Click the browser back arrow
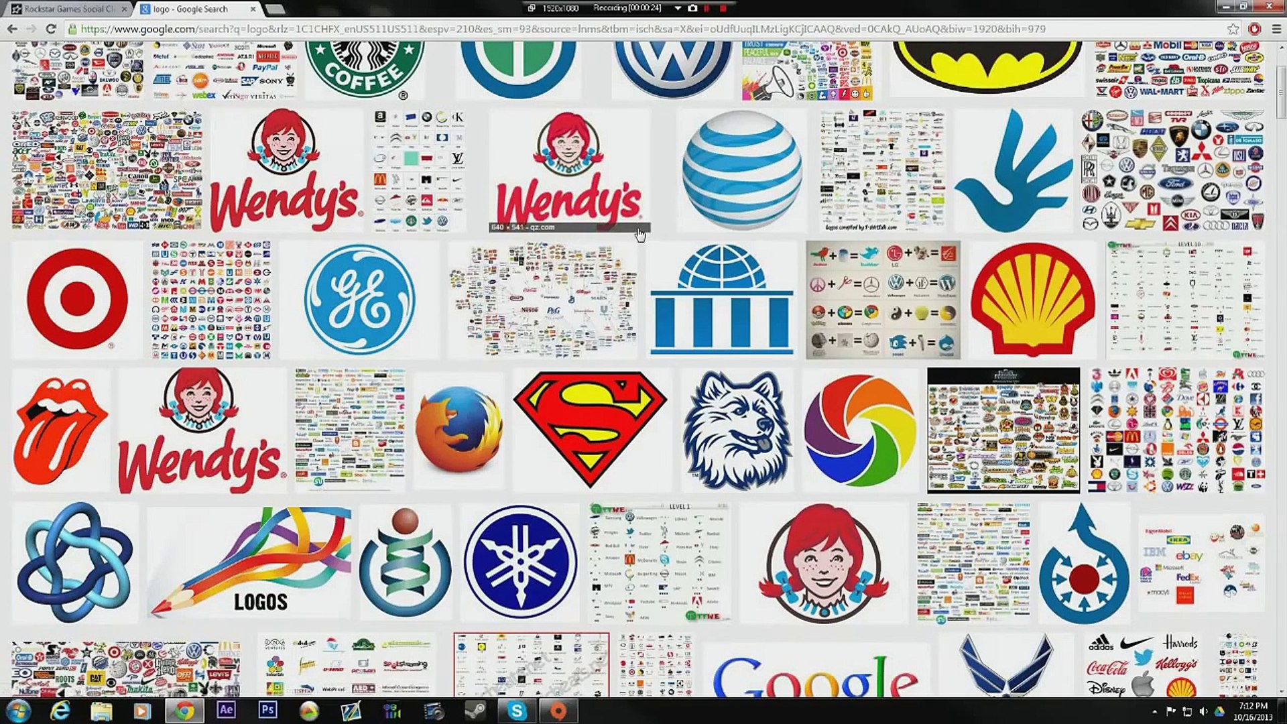Viewport: 1287px width, 724px height. point(12,29)
